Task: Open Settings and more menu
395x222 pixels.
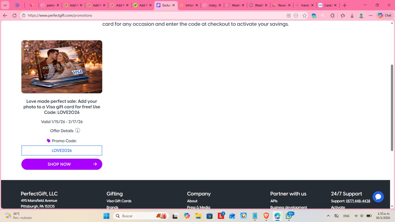Action: click(371, 16)
